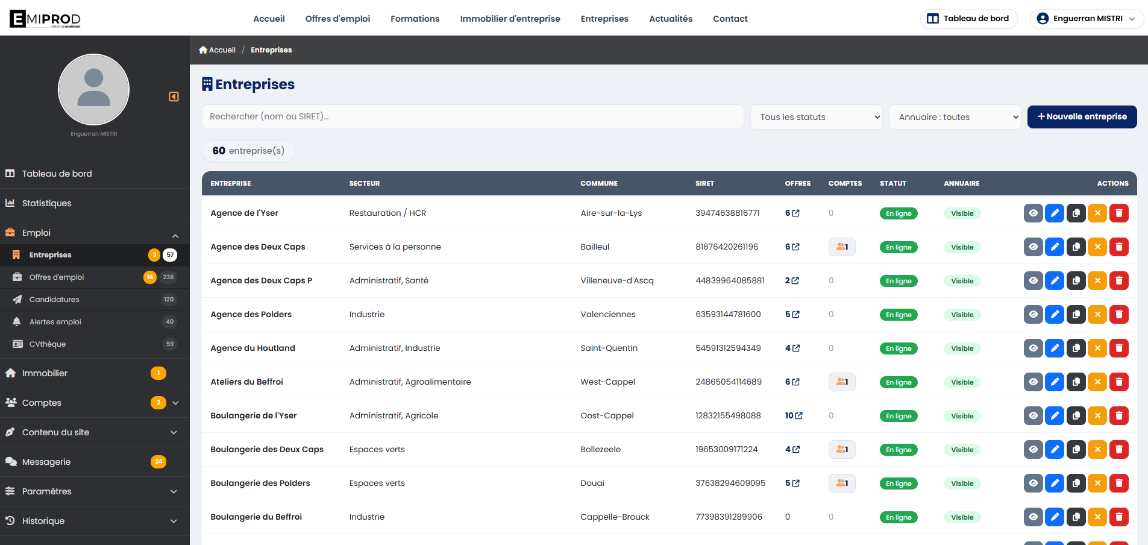The width and height of the screenshot is (1148, 545).
Task: Open CVthèque in the sidebar
Action: point(95,344)
